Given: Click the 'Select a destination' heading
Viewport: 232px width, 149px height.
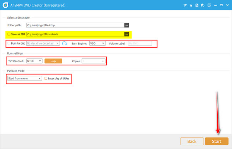Looking at the screenshot, I should pyautogui.click(x=19, y=18).
